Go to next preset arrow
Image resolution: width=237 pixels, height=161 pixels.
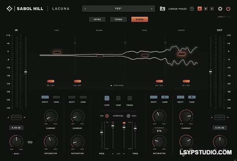coord(152,9)
